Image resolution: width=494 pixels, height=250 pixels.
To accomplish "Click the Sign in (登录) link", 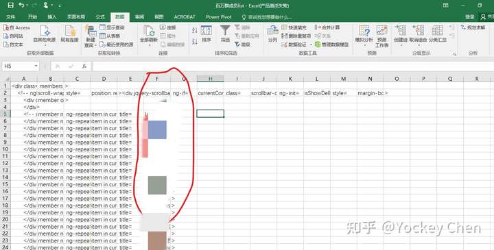I will [x=470, y=17].
